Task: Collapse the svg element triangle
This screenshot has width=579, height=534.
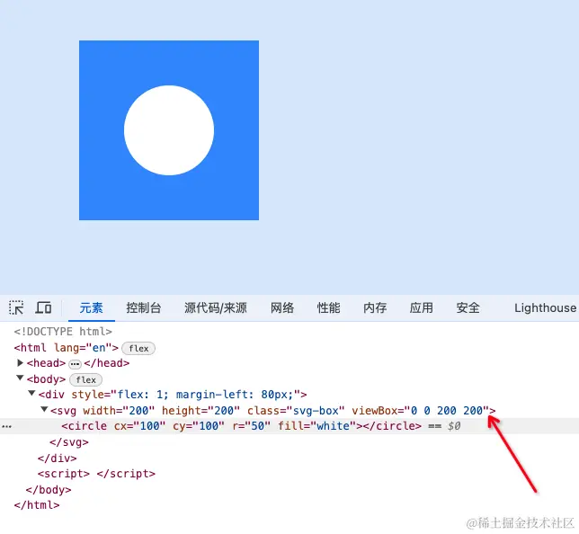Action: pos(44,409)
